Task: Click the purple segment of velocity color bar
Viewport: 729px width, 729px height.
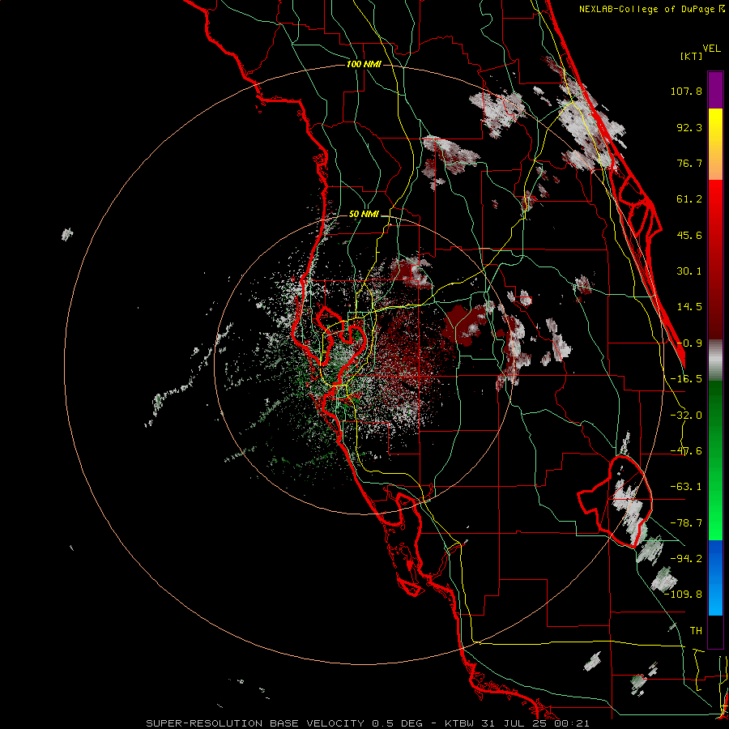Action: tap(715, 90)
